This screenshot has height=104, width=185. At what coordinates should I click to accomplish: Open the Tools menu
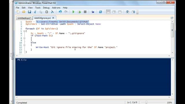click(38, 8)
